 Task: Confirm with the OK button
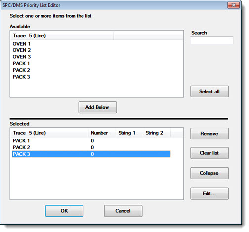pyautogui.click(x=64, y=211)
